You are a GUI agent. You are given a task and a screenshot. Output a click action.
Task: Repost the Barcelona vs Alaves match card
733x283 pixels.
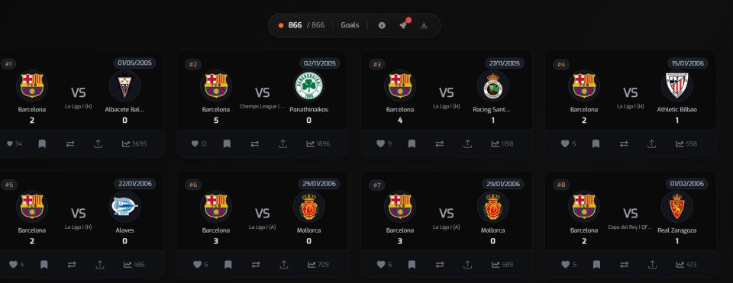coord(72,265)
